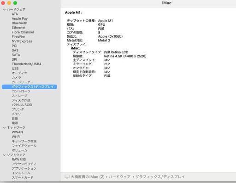Click グラフィックス/ディスプレイ in the path bar

160,177
